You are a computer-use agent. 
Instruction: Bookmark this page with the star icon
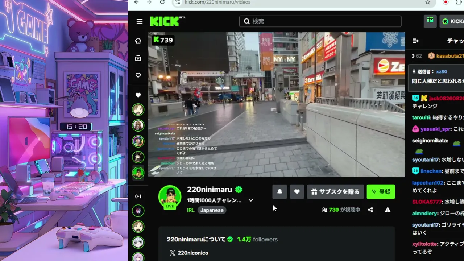point(428,2)
